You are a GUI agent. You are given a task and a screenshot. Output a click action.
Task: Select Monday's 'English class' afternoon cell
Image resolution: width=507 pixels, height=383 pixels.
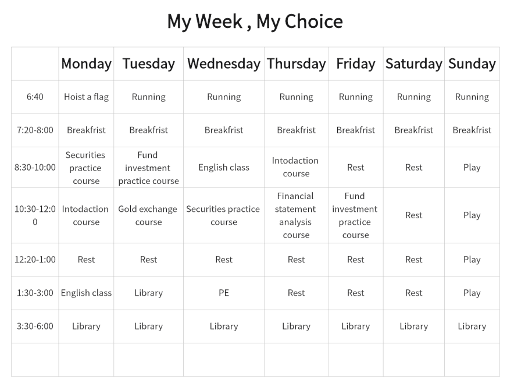pos(86,293)
